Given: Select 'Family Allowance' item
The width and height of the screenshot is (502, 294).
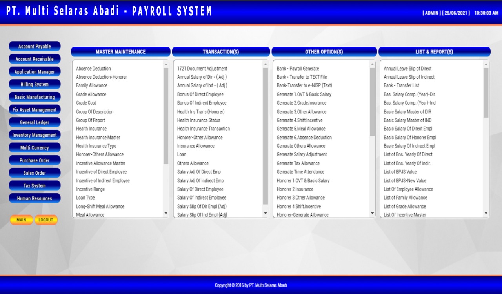Looking at the screenshot, I should (x=92, y=85).
